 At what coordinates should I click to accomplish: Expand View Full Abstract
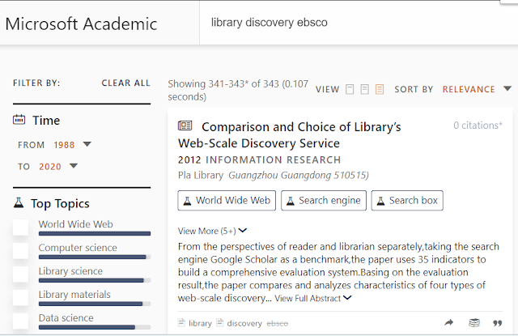[x=313, y=298]
